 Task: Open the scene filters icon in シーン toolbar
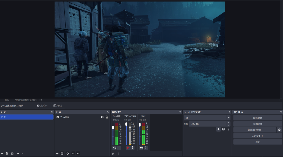pyautogui.click(x=12, y=153)
